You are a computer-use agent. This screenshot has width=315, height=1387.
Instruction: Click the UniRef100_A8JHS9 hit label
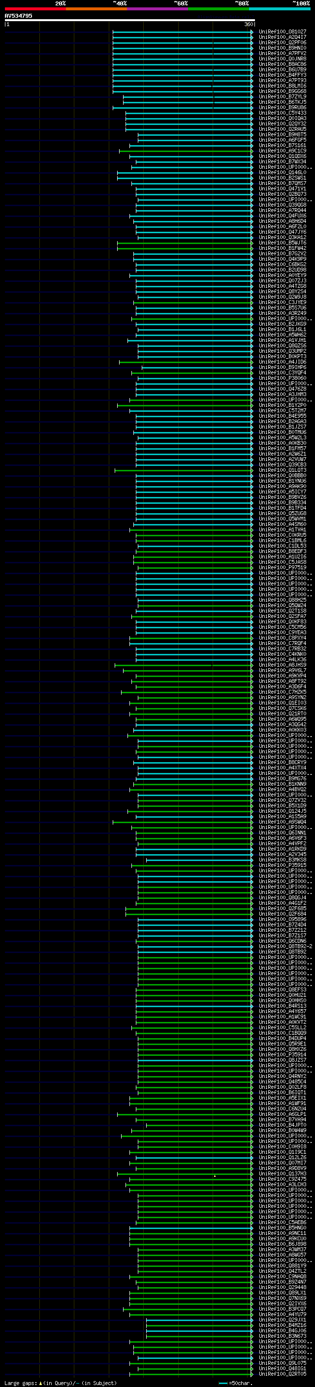click(282, 665)
